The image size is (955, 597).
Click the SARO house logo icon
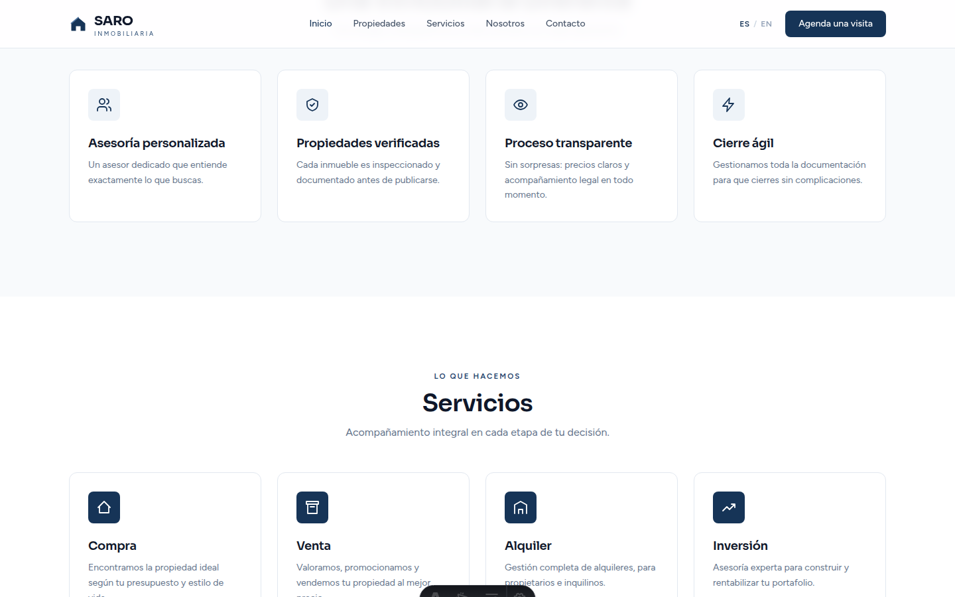click(x=78, y=24)
